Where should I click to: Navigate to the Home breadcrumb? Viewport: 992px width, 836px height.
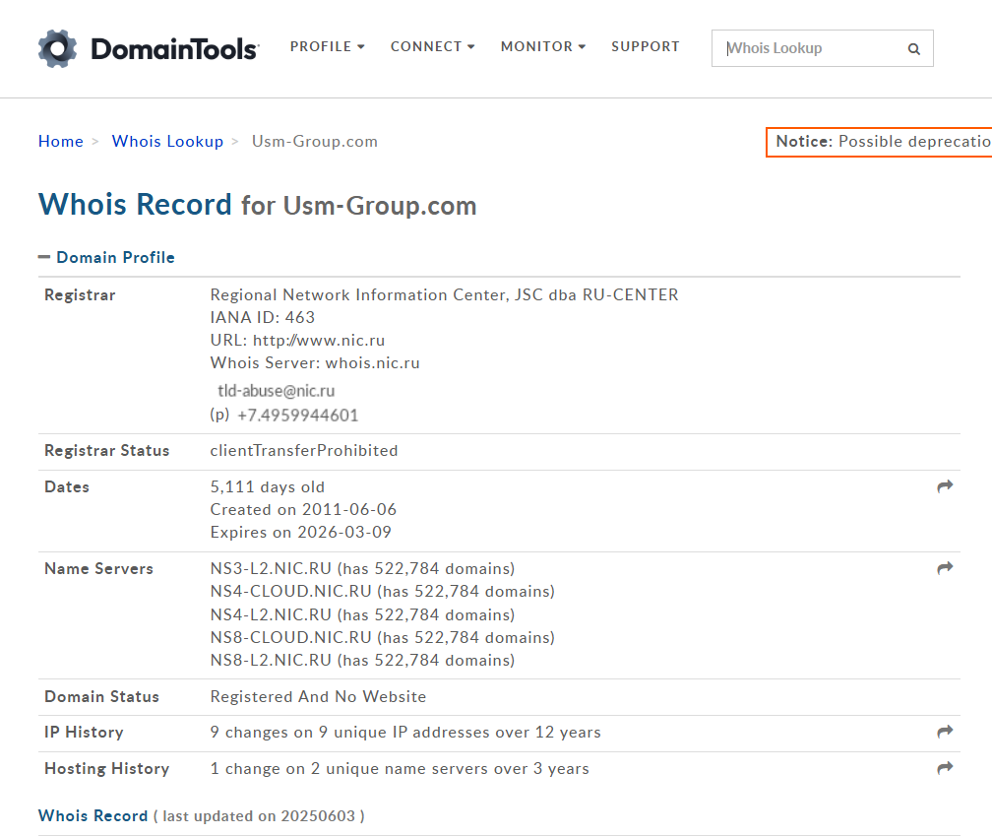[x=61, y=141]
